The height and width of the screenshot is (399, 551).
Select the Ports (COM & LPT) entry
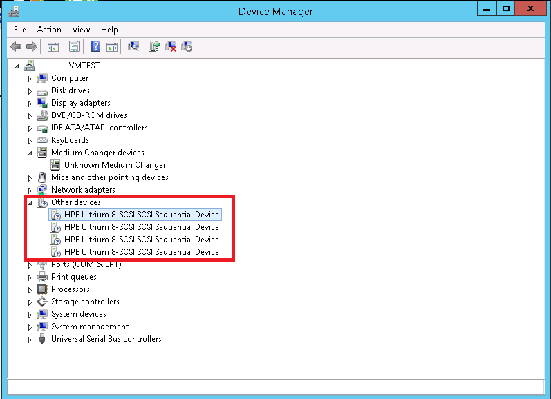point(86,264)
